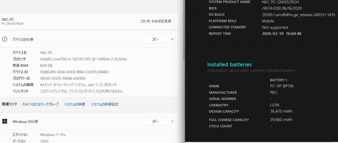
Task: Select design capacity 36,470 mWh
Action: [x=281, y=111]
